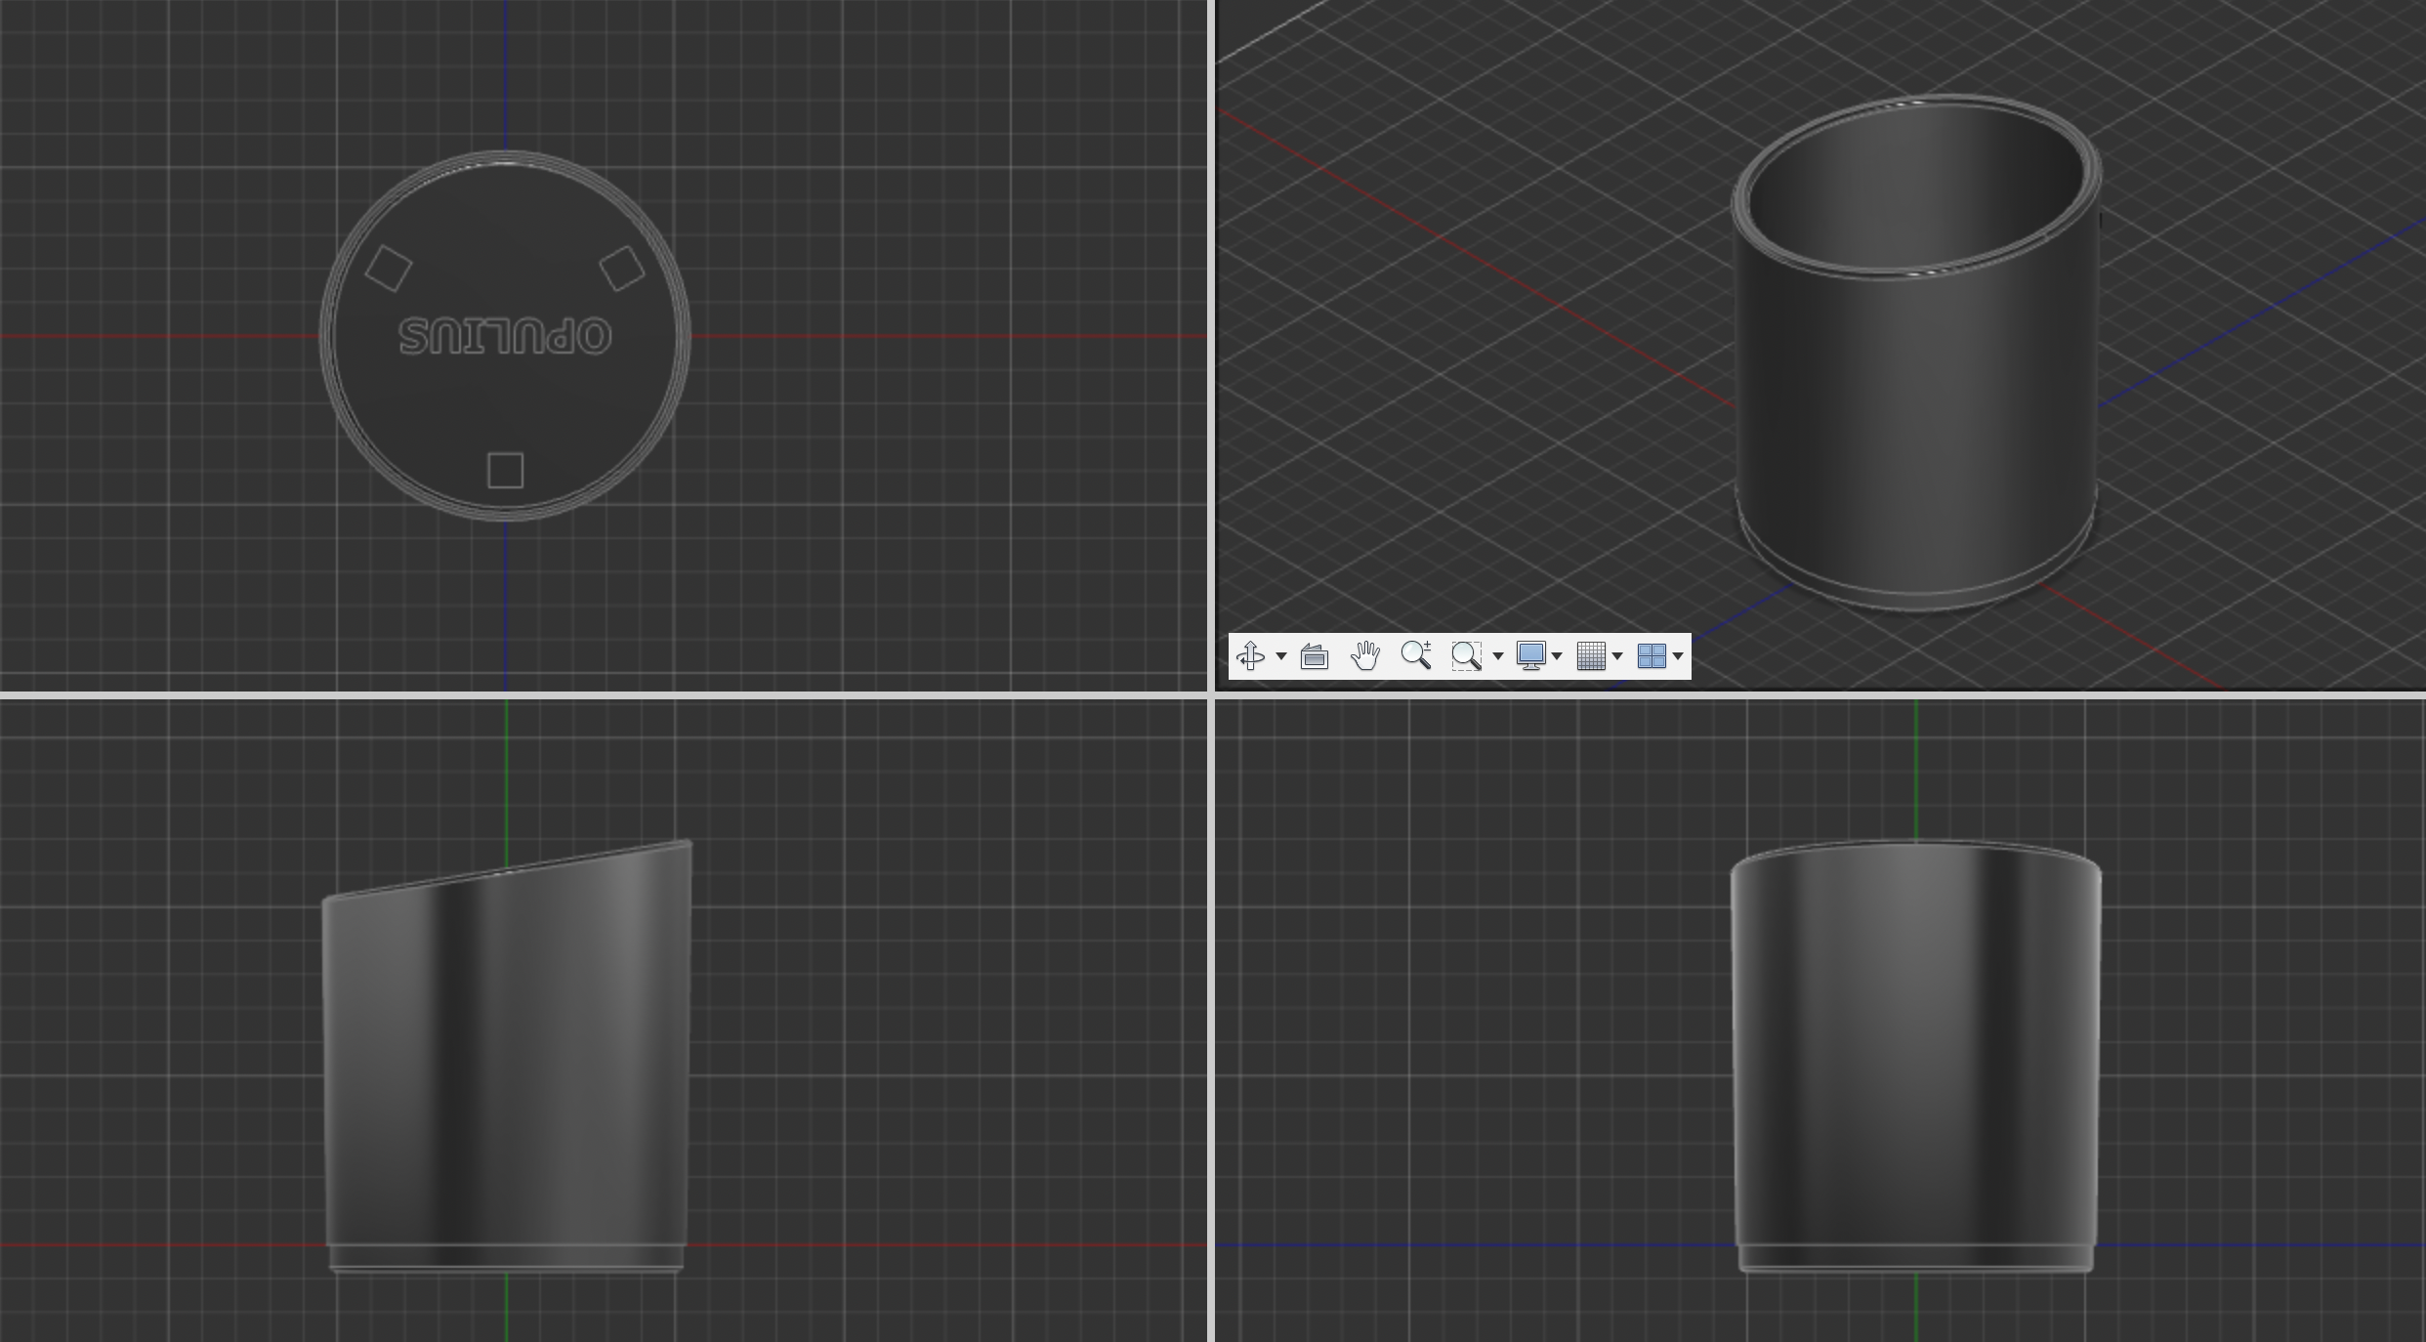Click the bottom square notch in top view
This screenshot has height=1342, width=2426.
coord(505,470)
